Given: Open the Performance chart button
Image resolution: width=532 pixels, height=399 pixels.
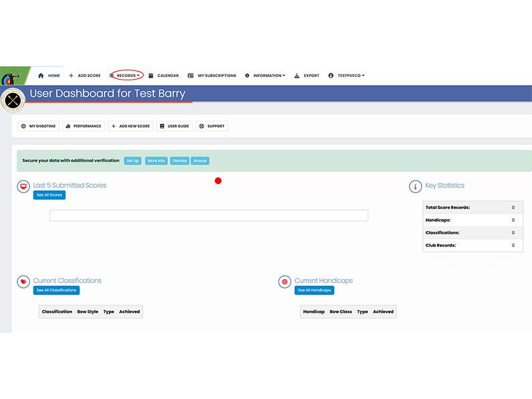Looking at the screenshot, I should pos(83,126).
